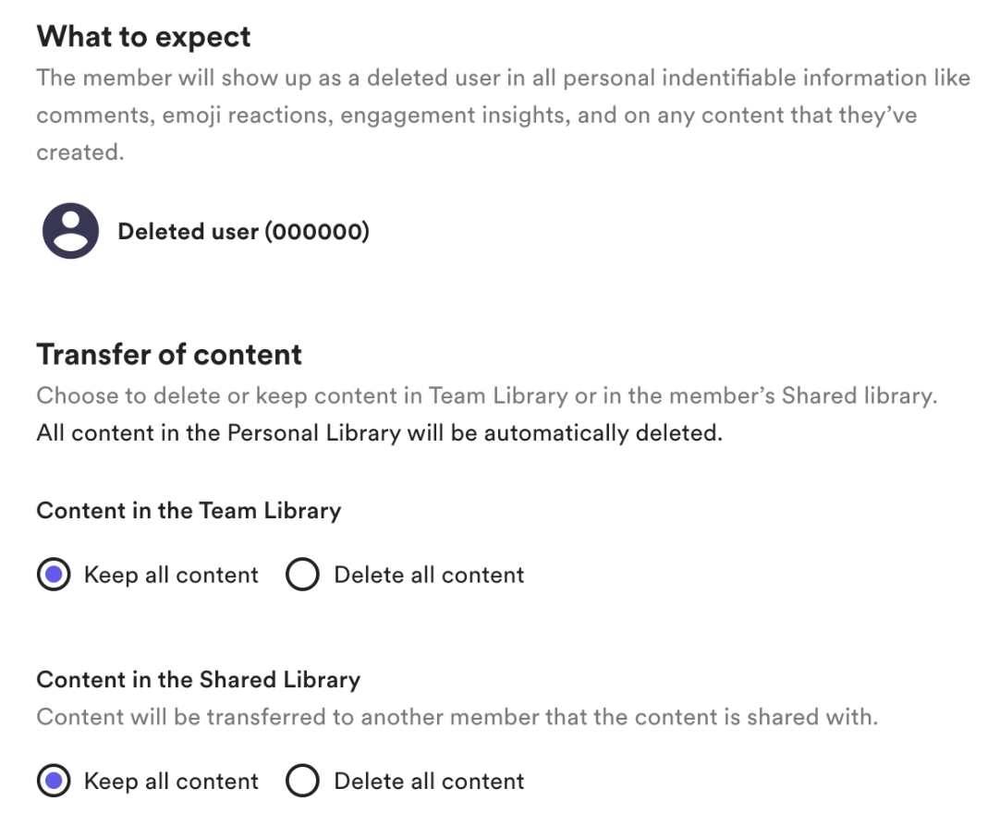Screen dimensions: 1000x837
Task: Select Delete all content radio for Shared Library
Action: 302,781
